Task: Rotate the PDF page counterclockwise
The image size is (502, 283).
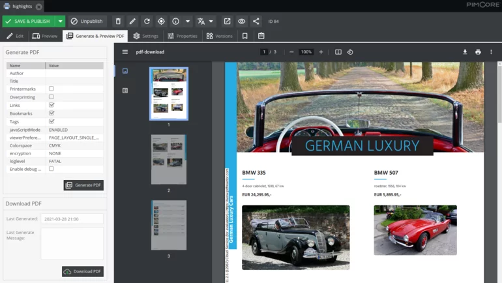Action: point(350,52)
